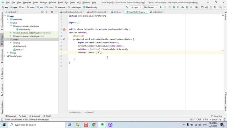Image resolution: width=227 pixels, height=128 pixels.
Task: Open the AVD Manager phone icon
Action: pyautogui.click(x=211, y=7)
